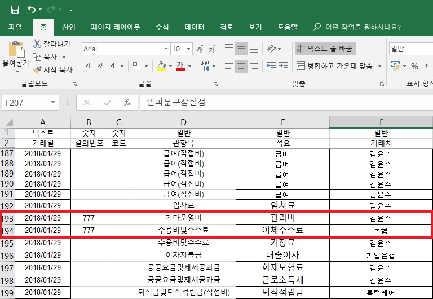The image size is (433, 299).
Task: Toggle center horizontal alignment
Action: [x=241, y=66]
